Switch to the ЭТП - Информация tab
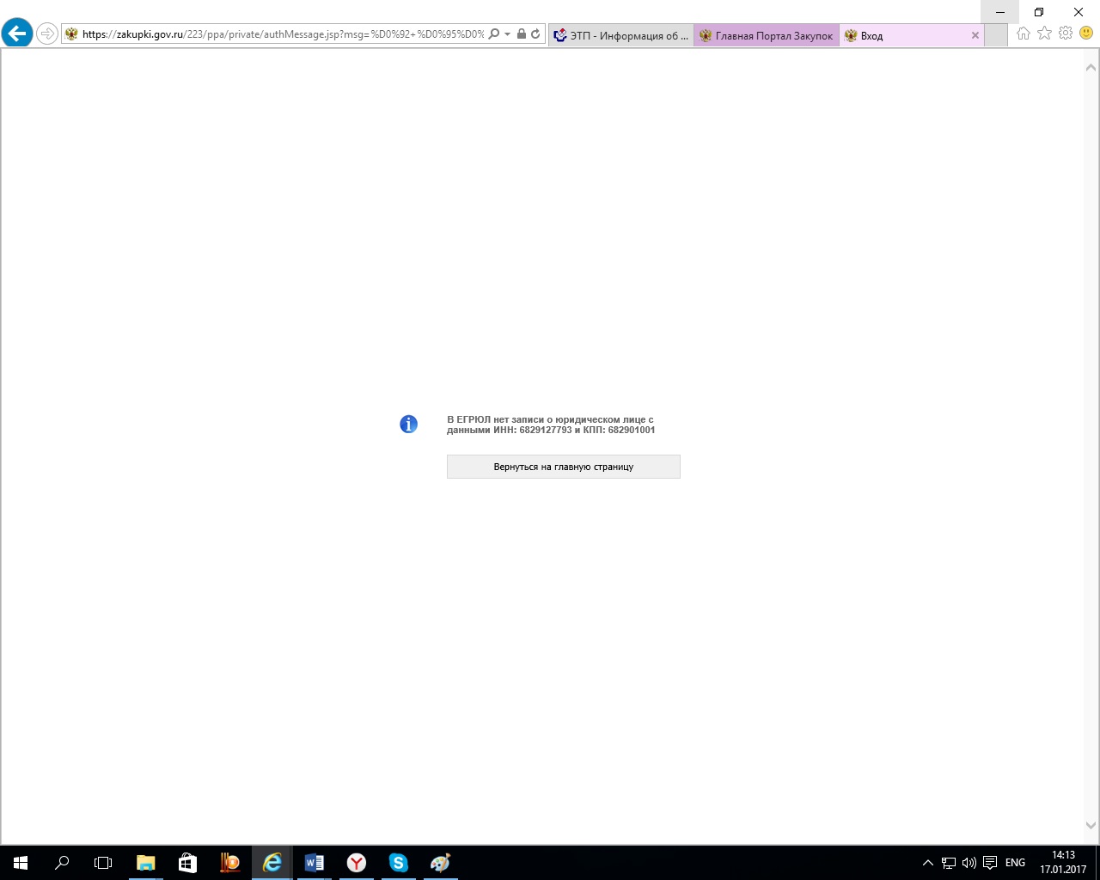This screenshot has width=1100, height=880. click(620, 35)
